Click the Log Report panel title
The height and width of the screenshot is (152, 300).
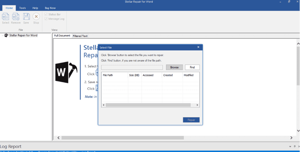pyautogui.click(x=11, y=146)
